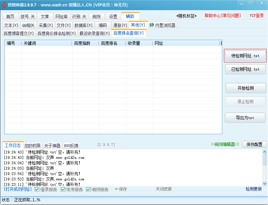The width and height of the screenshot is (268, 205).
Task: Open 百度竞价排名检测[V] tab
Action: click(56, 33)
